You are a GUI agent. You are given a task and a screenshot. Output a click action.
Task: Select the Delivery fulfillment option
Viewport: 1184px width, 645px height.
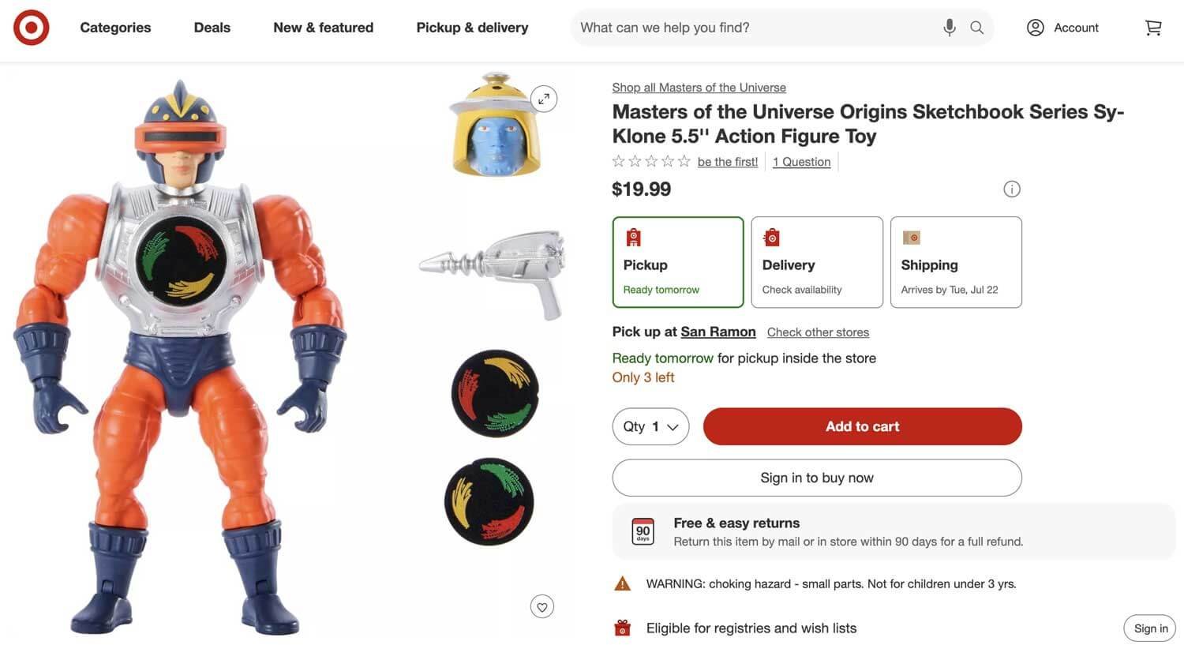point(816,261)
